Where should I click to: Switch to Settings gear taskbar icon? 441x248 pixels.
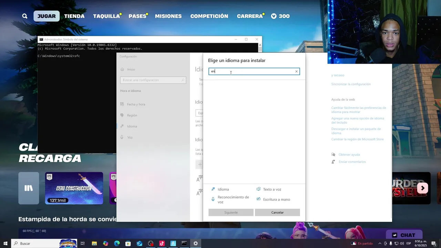[x=196, y=244]
